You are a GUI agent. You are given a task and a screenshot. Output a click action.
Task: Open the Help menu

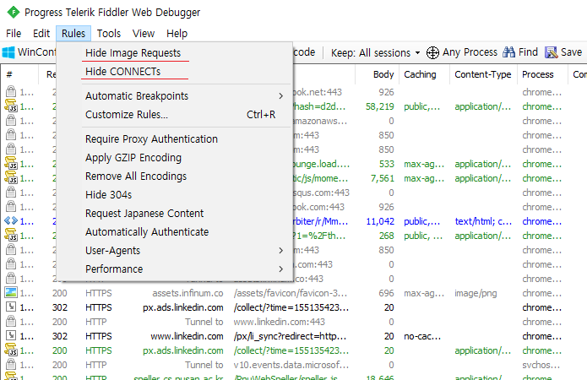(x=177, y=33)
